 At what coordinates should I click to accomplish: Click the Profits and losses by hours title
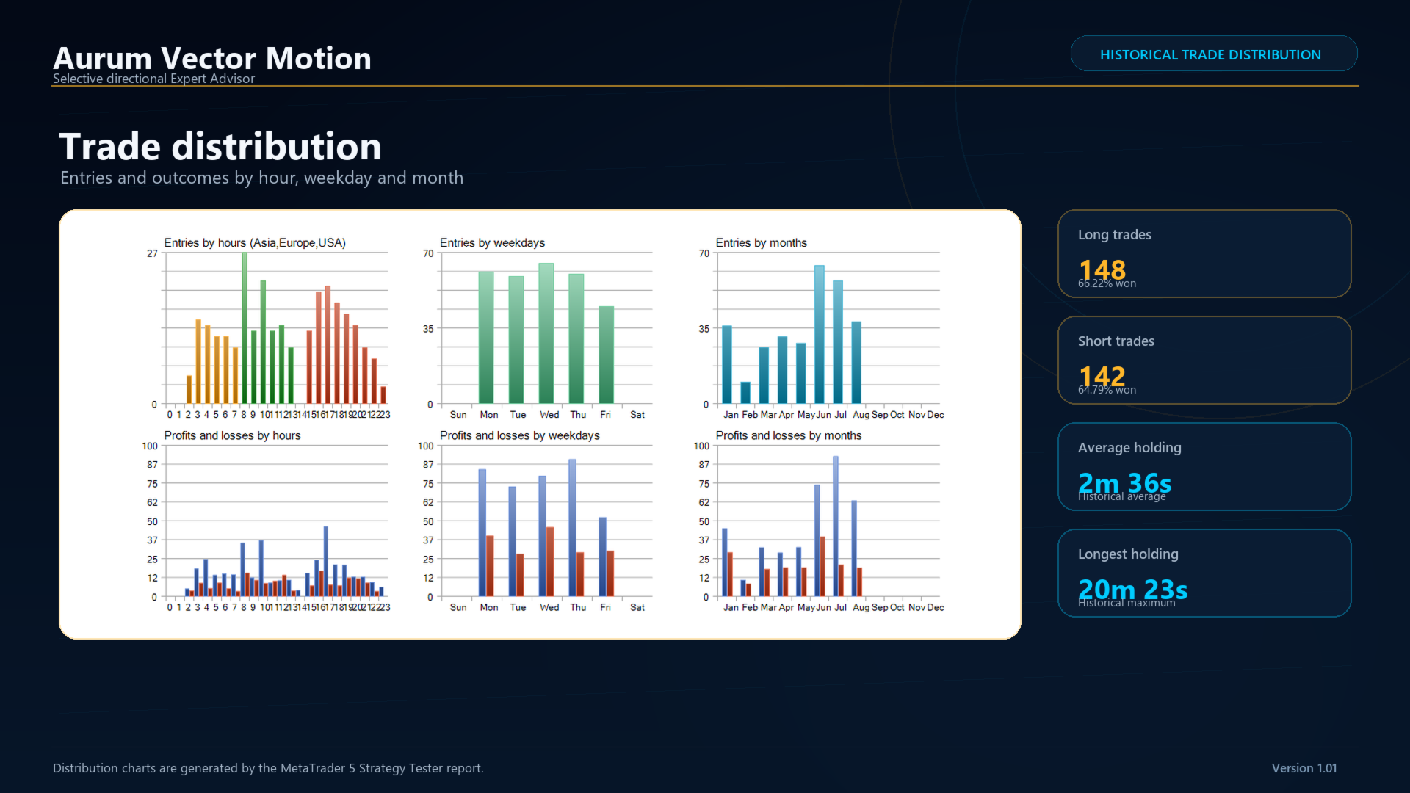232,435
